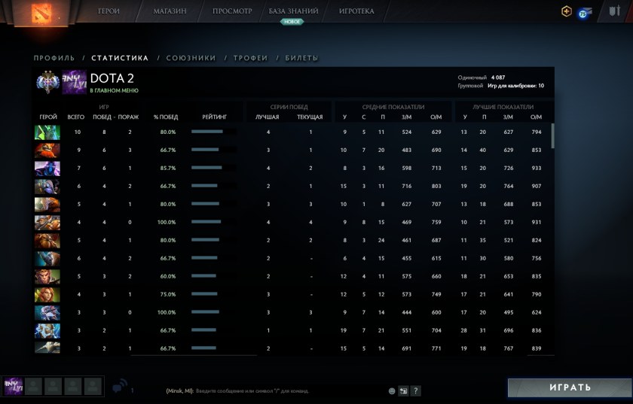This screenshot has width=633, height=404.
Task: Open the emoticon picker in the chat bar
Action: [392, 390]
